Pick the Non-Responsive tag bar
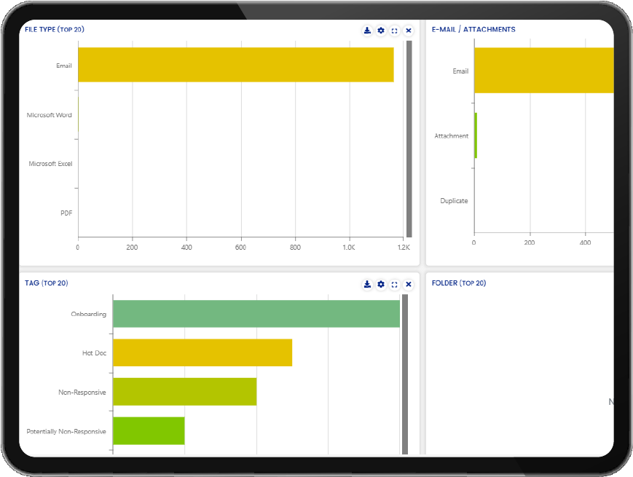This screenshot has width=633, height=477. coord(184,392)
